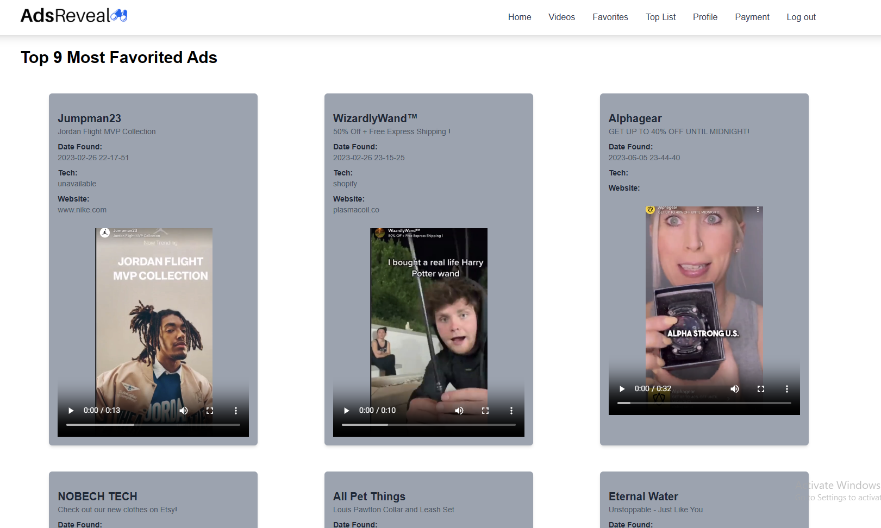Mute the Alphagear video volume

pos(735,389)
